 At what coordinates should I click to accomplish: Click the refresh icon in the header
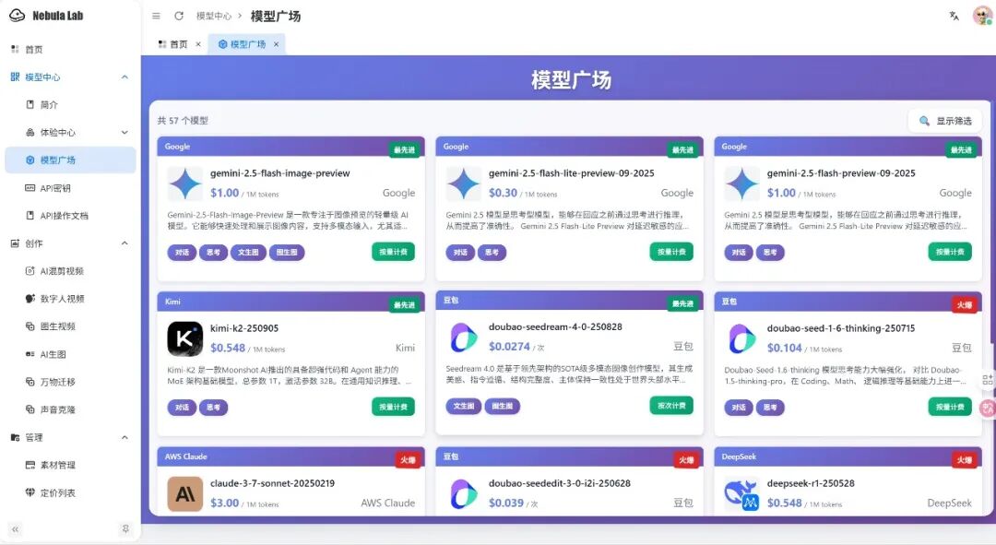pyautogui.click(x=179, y=16)
